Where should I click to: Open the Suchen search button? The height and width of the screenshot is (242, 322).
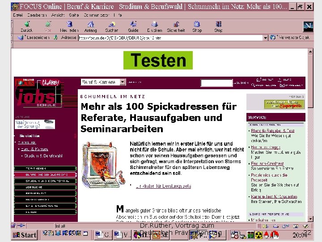click(x=112, y=27)
